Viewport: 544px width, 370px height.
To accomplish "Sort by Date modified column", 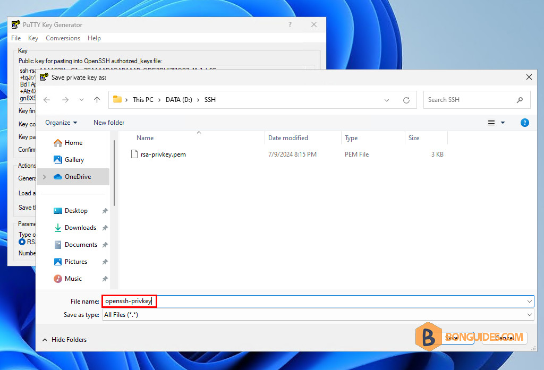I will (x=288, y=138).
